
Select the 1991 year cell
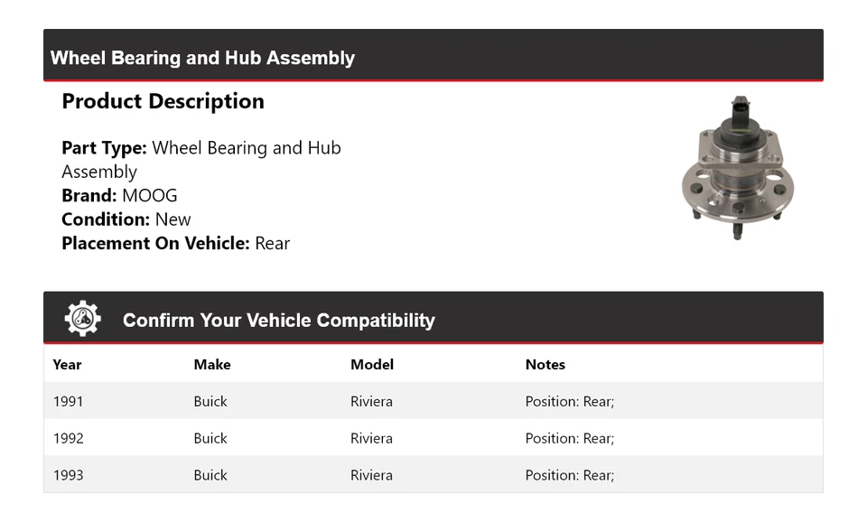pos(68,401)
